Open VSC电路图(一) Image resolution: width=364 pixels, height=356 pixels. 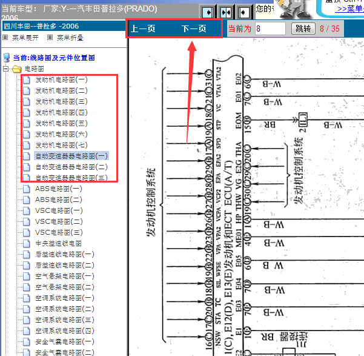(59, 210)
